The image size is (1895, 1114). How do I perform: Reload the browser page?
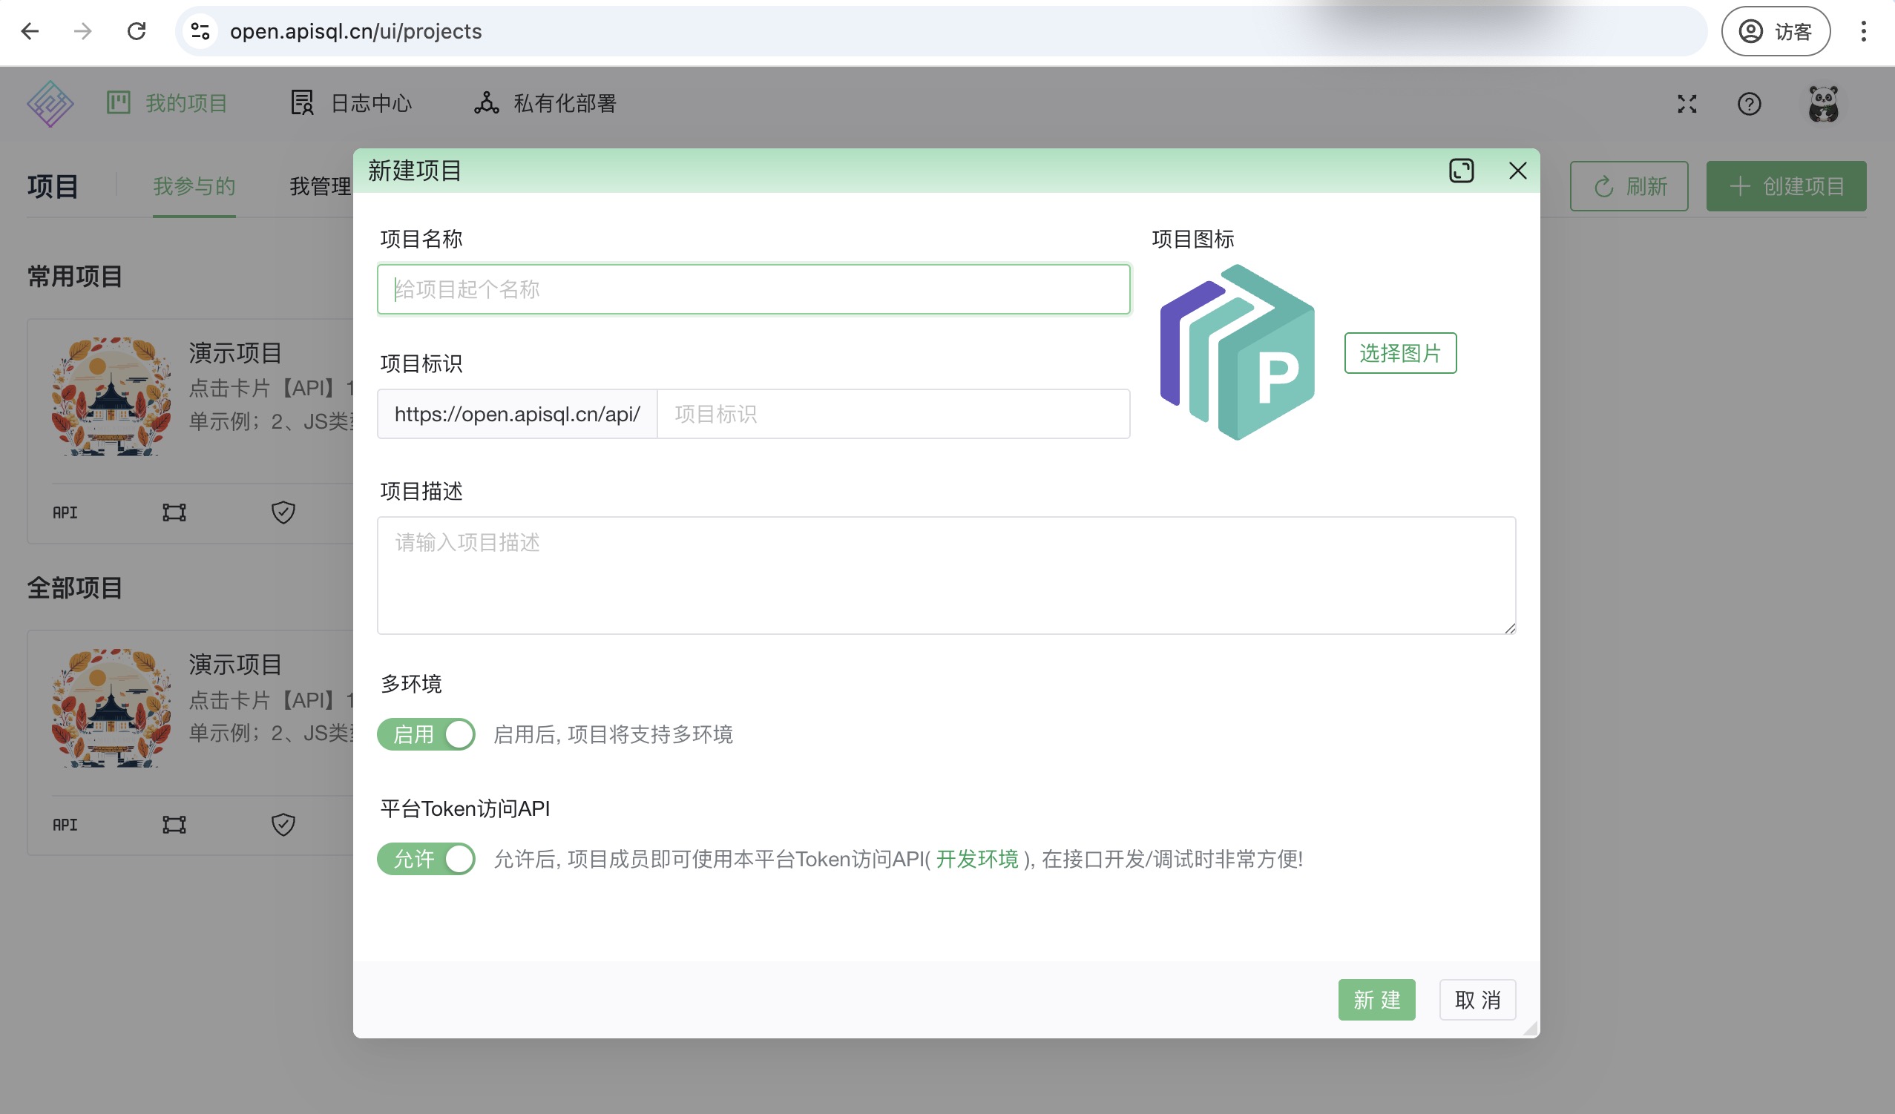pyautogui.click(x=136, y=32)
